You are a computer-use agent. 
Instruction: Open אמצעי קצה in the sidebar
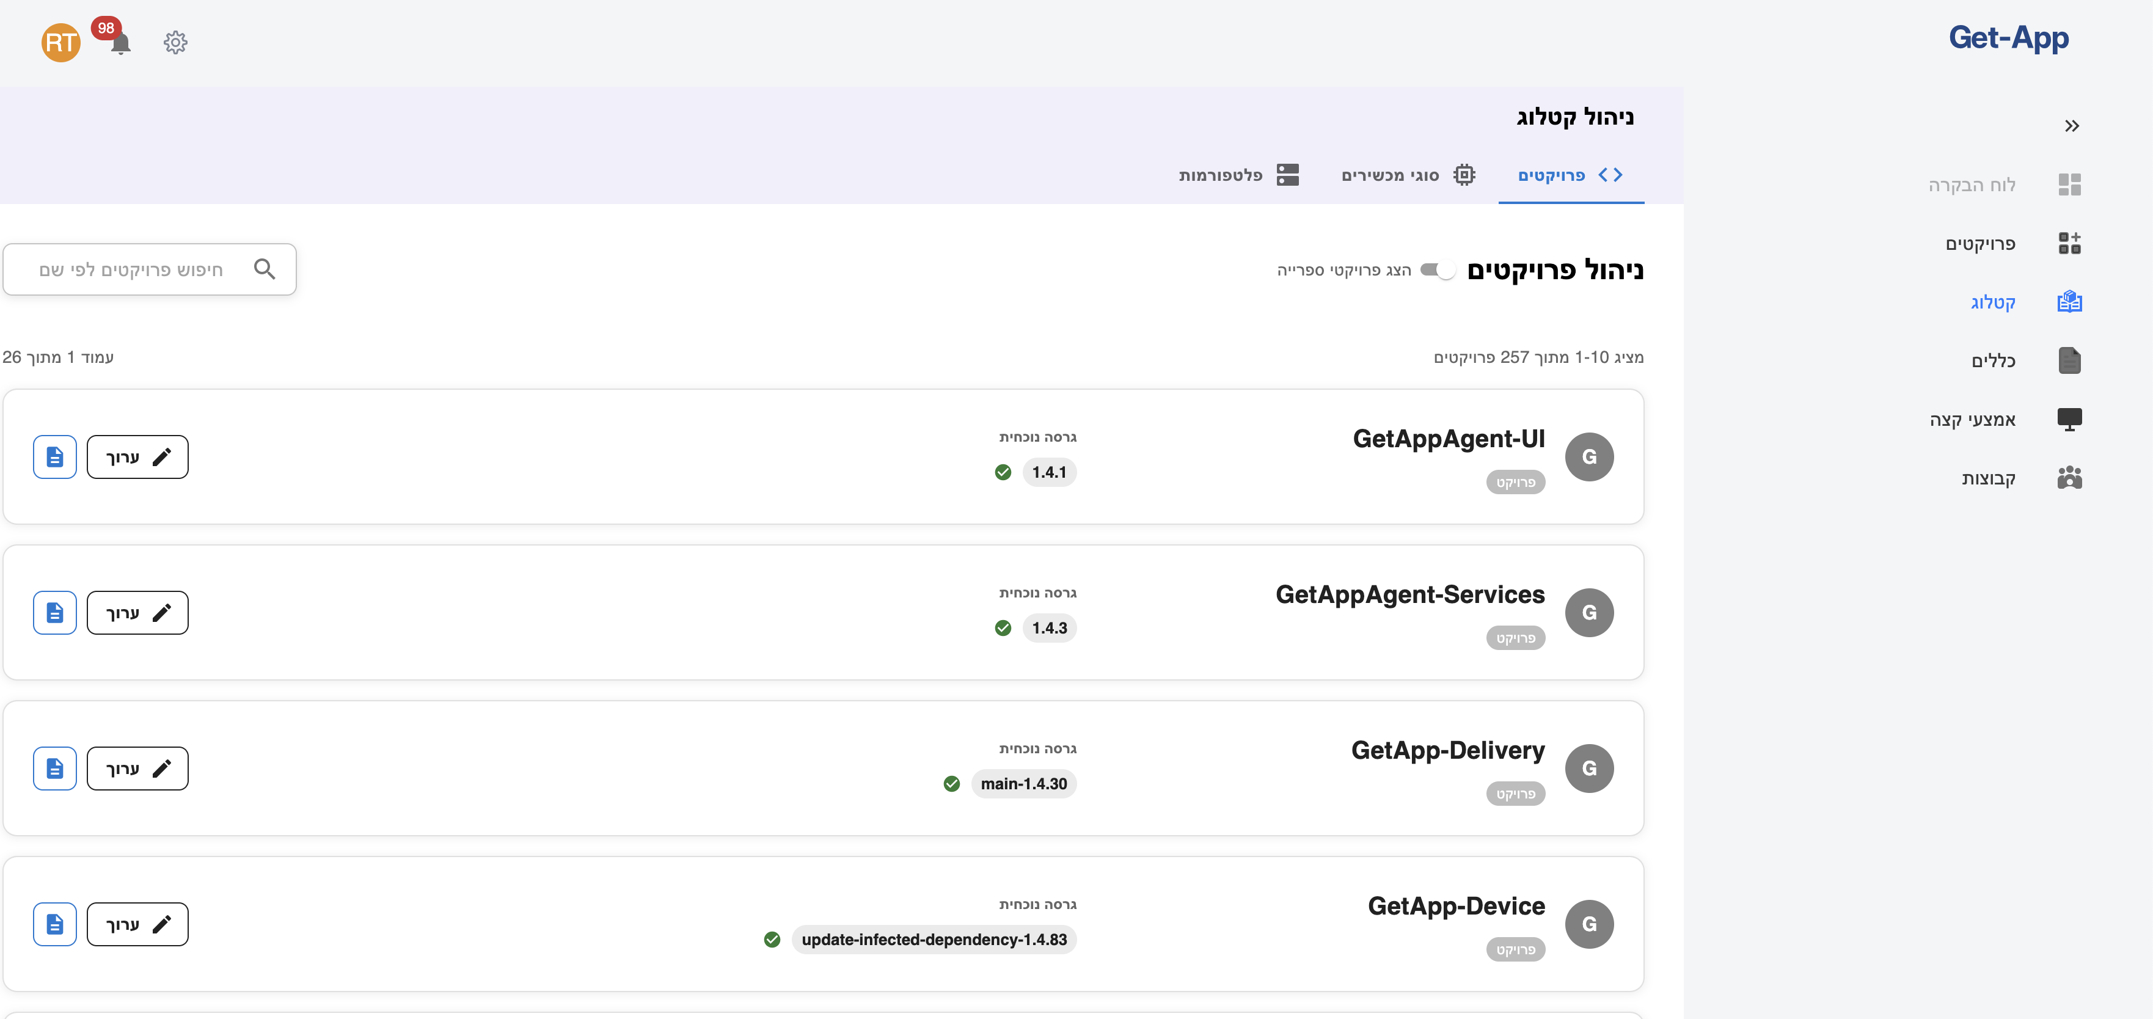tap(1973, 419)
